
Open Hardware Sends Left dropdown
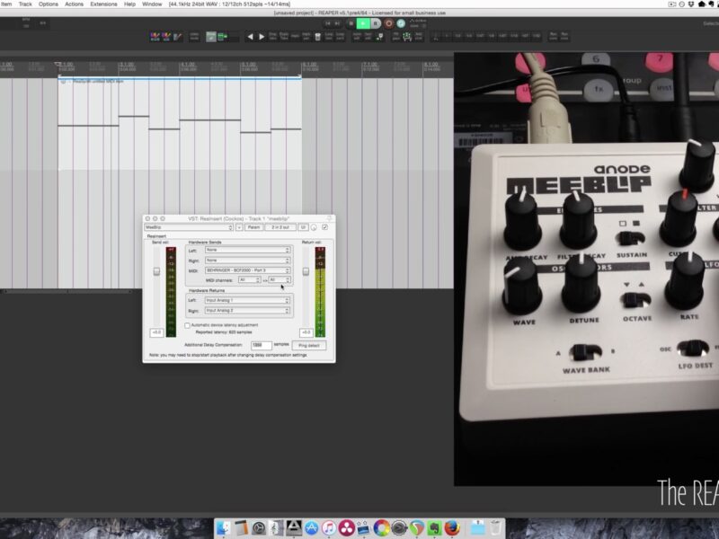pos(248,250)
